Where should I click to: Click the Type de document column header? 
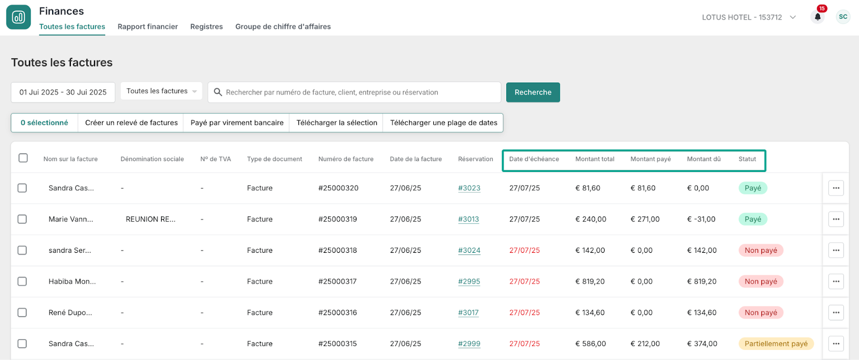point(274,159)
